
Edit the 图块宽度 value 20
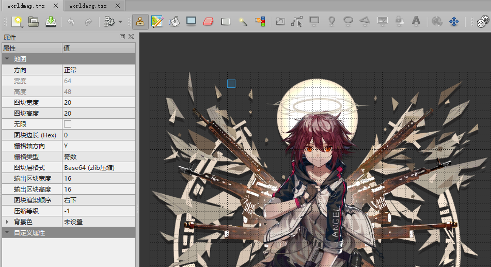(x=99, y=102)
